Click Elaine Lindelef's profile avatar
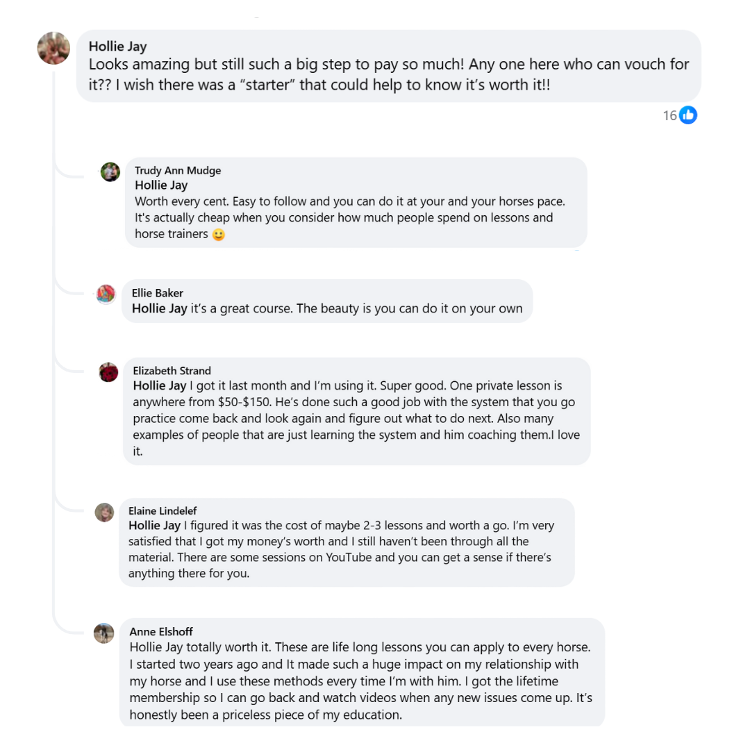 (104, 512)
